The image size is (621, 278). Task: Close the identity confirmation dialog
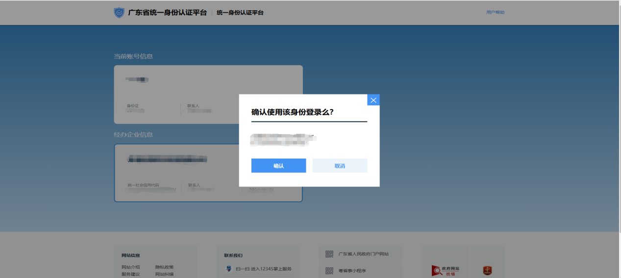click(x=373, y=100)
